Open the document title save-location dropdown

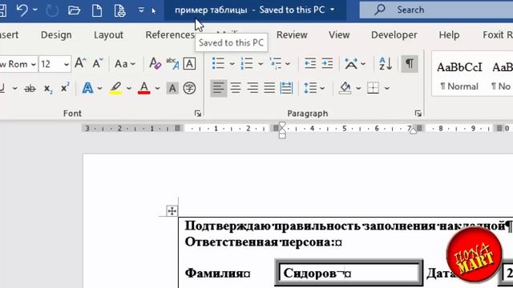[x=333, y=10]
